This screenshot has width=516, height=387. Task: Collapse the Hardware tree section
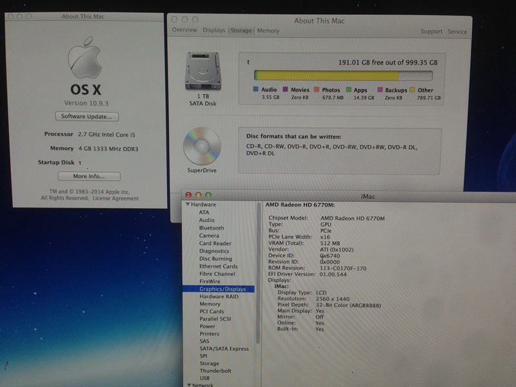tap(188, 204)
